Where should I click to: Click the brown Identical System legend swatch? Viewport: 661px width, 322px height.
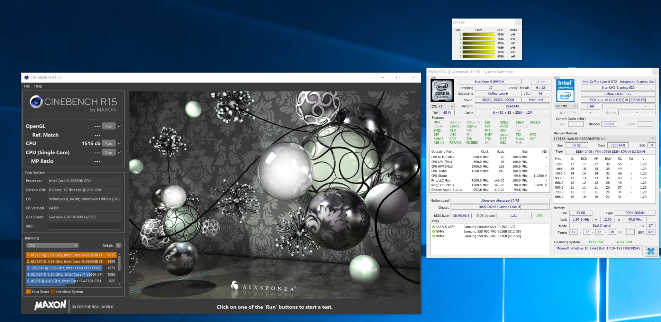pyautogui.click(x=53, y=292)
